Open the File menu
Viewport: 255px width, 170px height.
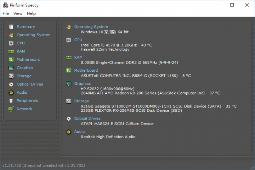[x=6, y=13]
